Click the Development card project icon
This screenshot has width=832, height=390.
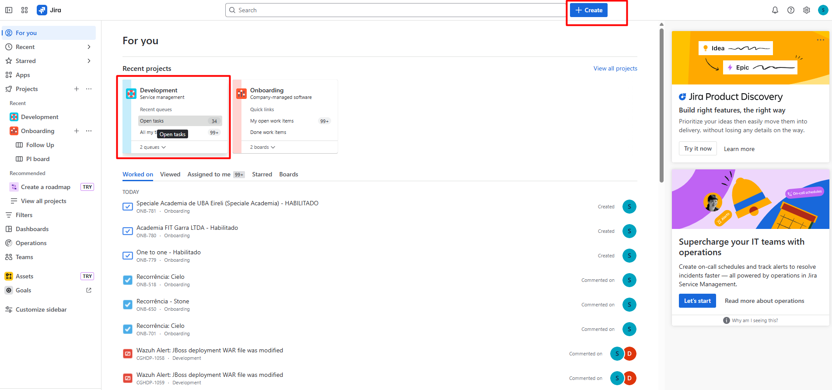(131, 94)
